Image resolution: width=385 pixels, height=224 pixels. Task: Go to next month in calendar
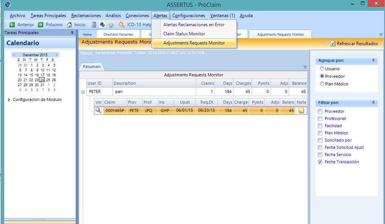pos(56,55)
